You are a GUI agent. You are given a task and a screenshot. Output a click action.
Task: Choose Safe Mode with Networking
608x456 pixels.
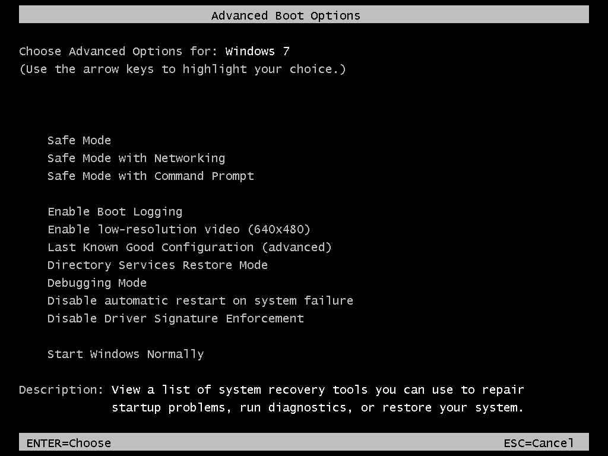click(136, 158)
